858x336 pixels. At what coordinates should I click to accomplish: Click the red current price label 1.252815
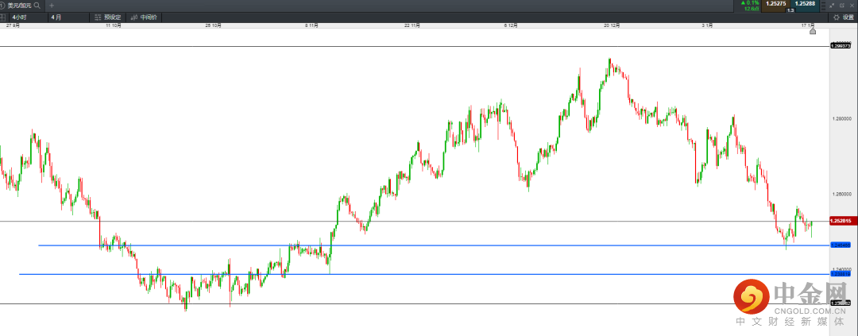pyautogui.click(x=841, y=221)
